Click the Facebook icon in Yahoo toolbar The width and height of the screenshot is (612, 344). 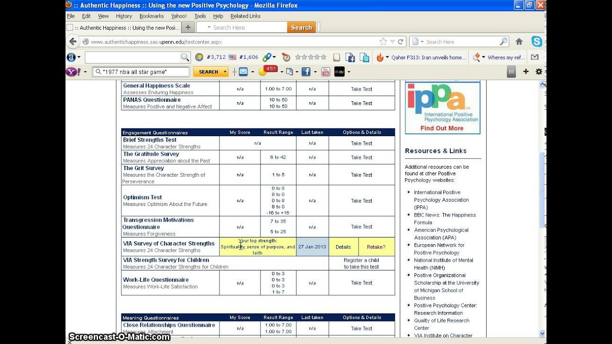tap(306, 72)
